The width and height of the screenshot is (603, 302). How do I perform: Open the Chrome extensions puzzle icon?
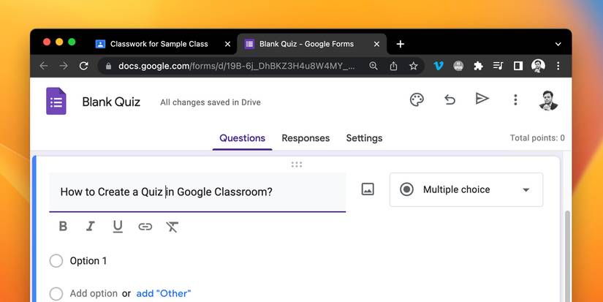(x=478, y=66)
